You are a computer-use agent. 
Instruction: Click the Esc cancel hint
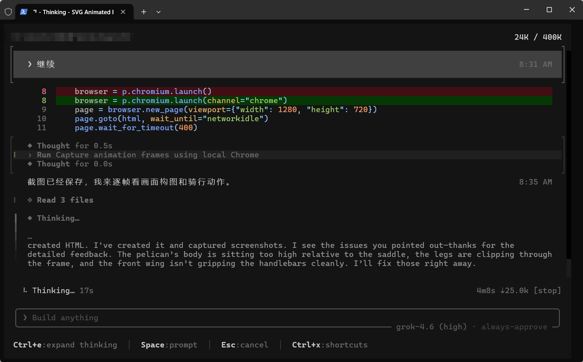coord(245,345)
